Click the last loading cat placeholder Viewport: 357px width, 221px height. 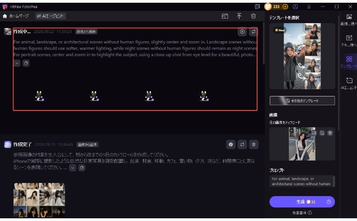tap(204, 96)
